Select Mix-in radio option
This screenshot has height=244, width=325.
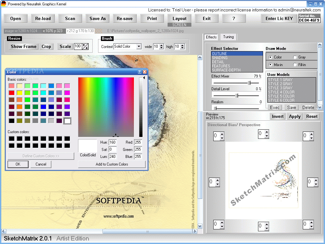[270, 65]
